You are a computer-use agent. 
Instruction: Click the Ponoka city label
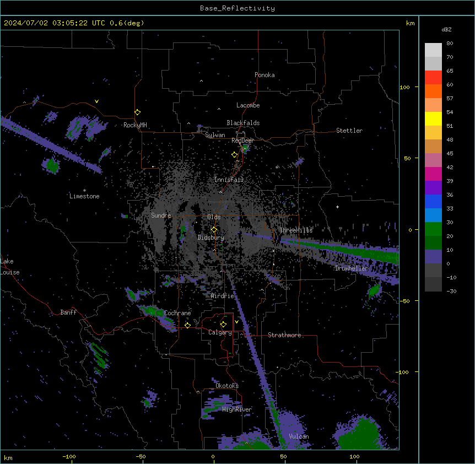pyautogui.click(x=265, y=75)
